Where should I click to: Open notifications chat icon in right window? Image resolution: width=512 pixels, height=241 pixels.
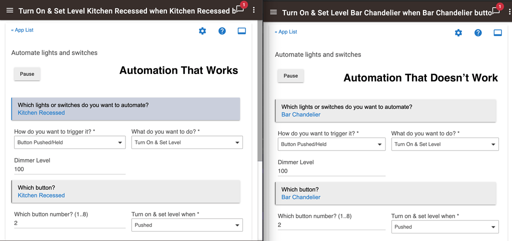click(x=495, y=11)
